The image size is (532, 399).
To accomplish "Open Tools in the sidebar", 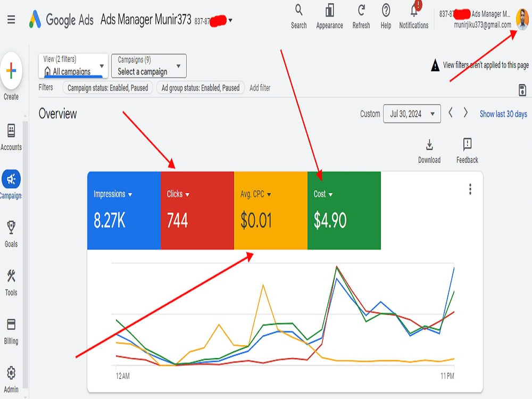I will click(11, 282).
